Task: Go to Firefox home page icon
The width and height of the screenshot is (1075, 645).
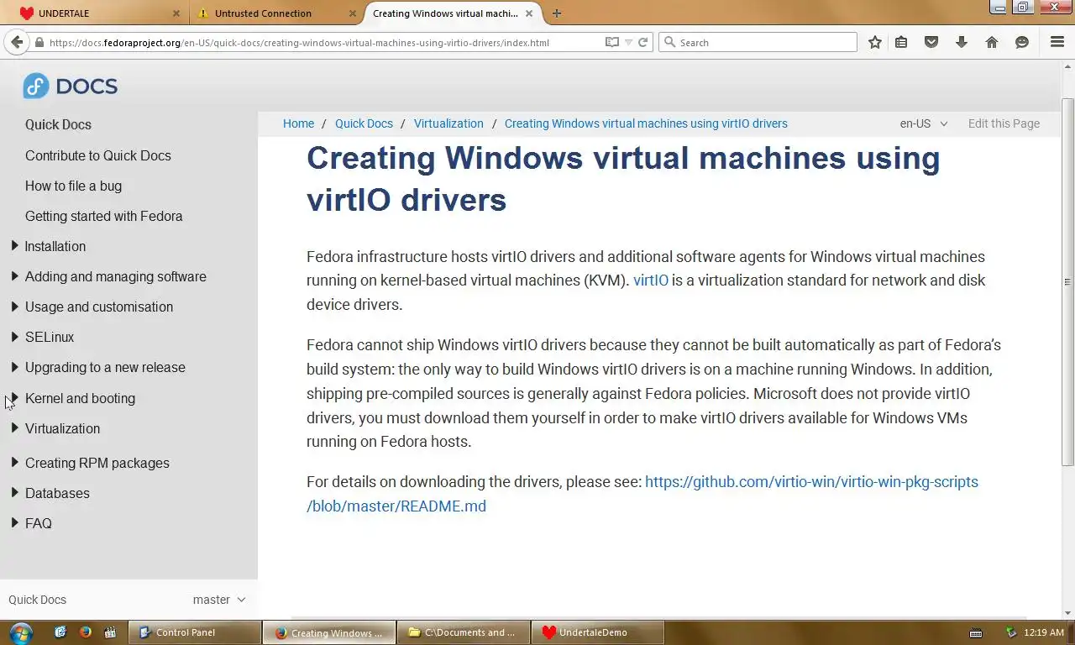Action: (x=992, y=42)
